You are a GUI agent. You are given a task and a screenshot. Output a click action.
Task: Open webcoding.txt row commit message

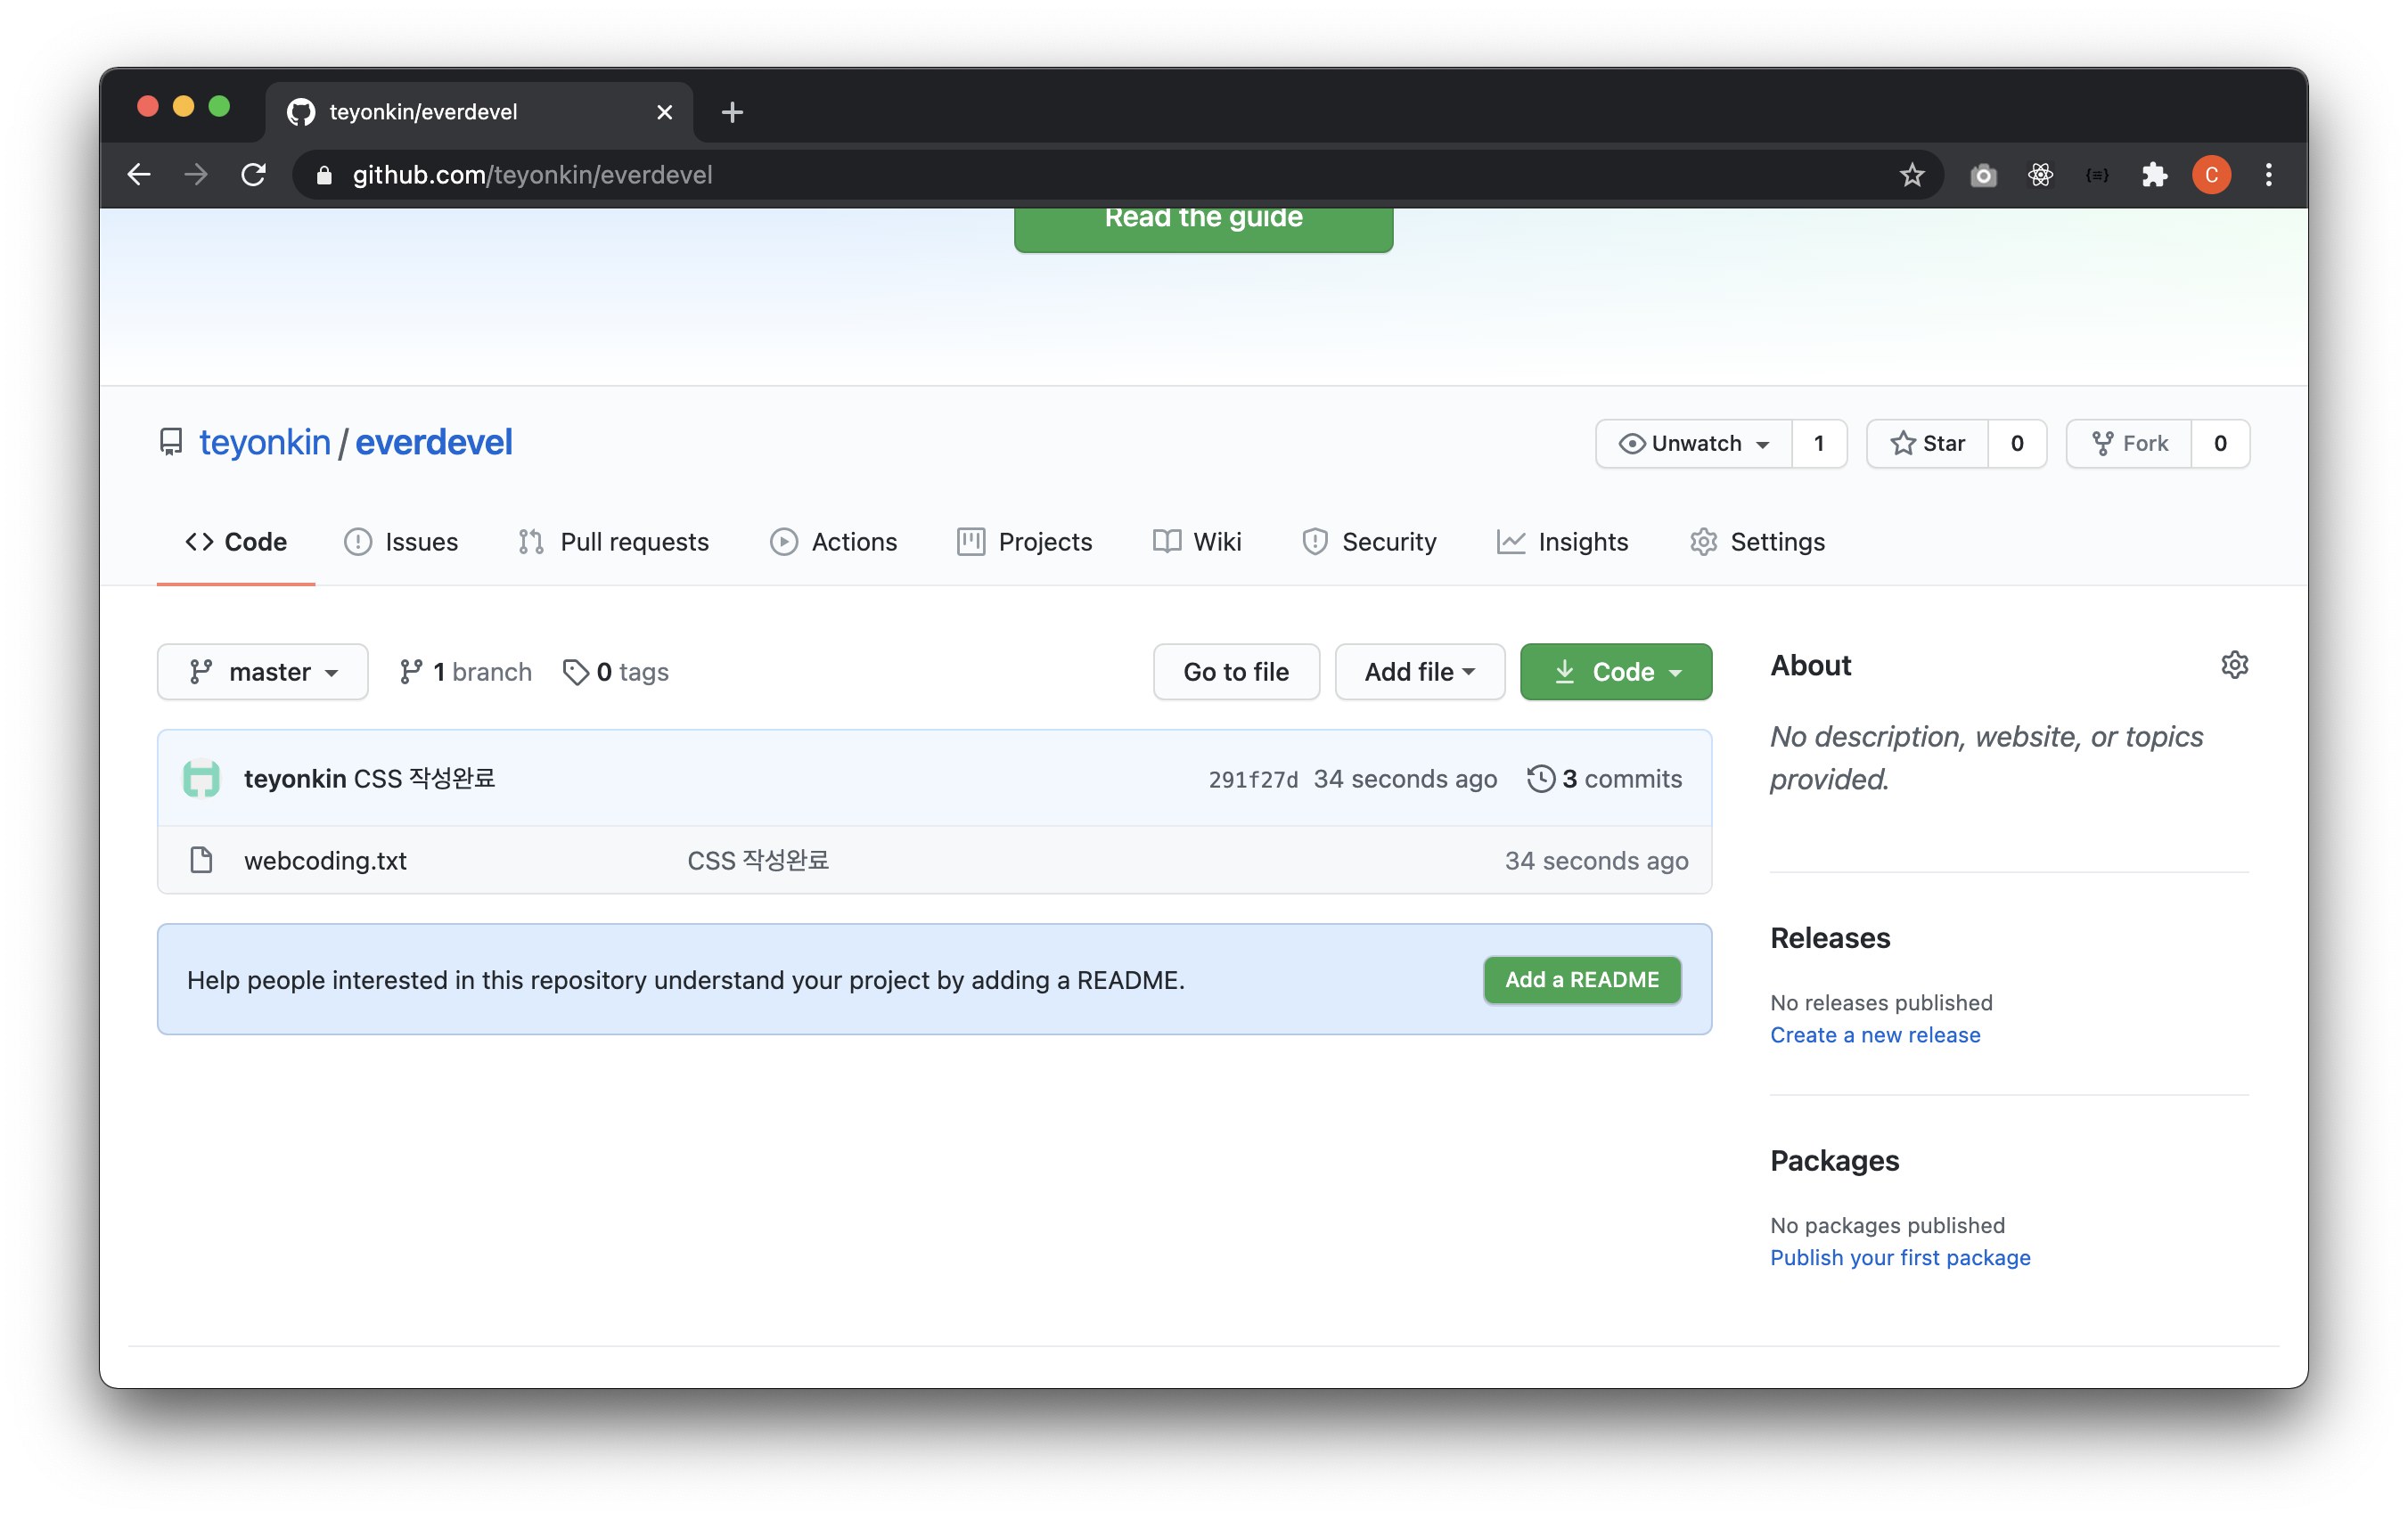[x=758, y=860]
